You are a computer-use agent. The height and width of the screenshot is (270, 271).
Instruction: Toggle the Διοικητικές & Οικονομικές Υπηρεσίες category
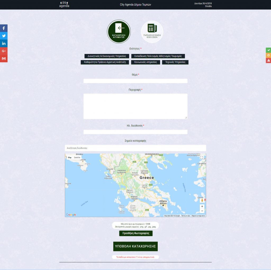107,56
